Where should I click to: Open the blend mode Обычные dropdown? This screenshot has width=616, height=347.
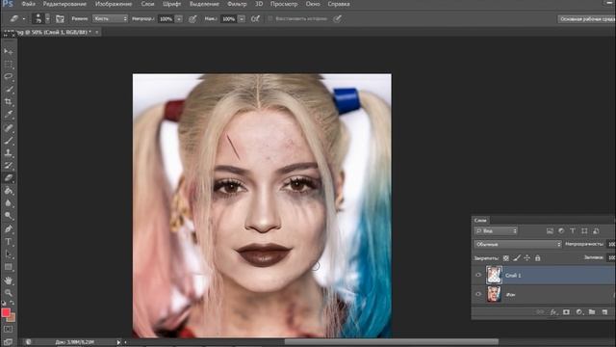[518, 244]
